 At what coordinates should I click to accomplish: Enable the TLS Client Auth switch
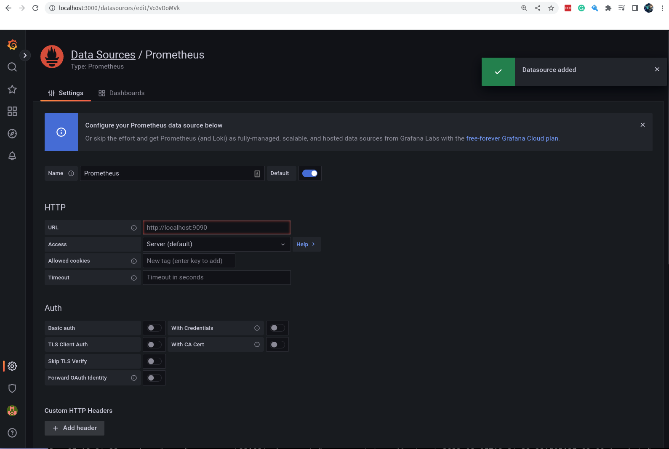(154, 345)
